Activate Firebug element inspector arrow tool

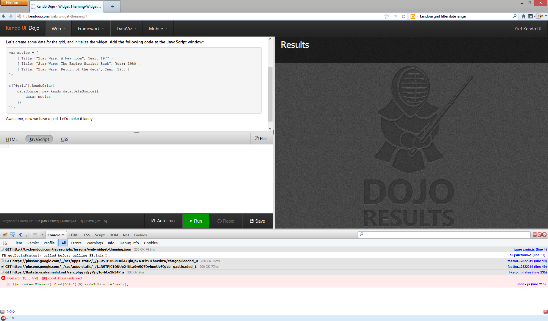click(x=12, y=235)
